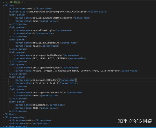This screenshot has width=156, height=128.
Task: Click cors.allowOrigin param name
Action: [43, 30]
